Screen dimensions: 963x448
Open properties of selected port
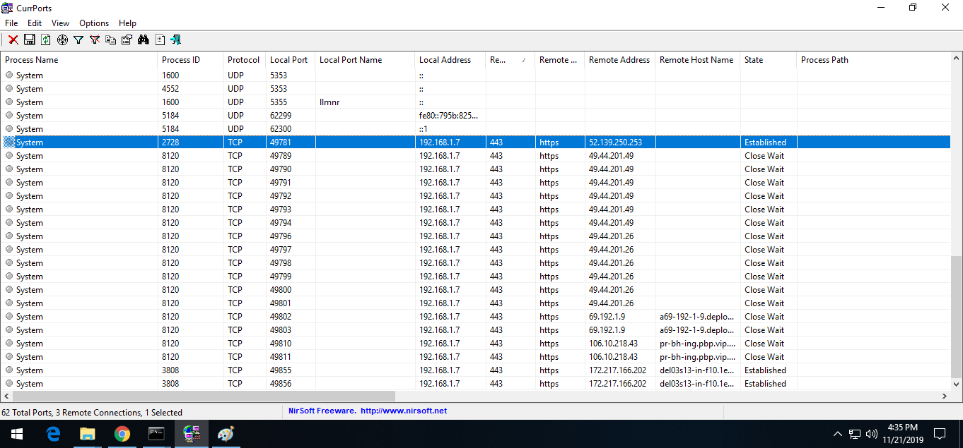point(127,40)
